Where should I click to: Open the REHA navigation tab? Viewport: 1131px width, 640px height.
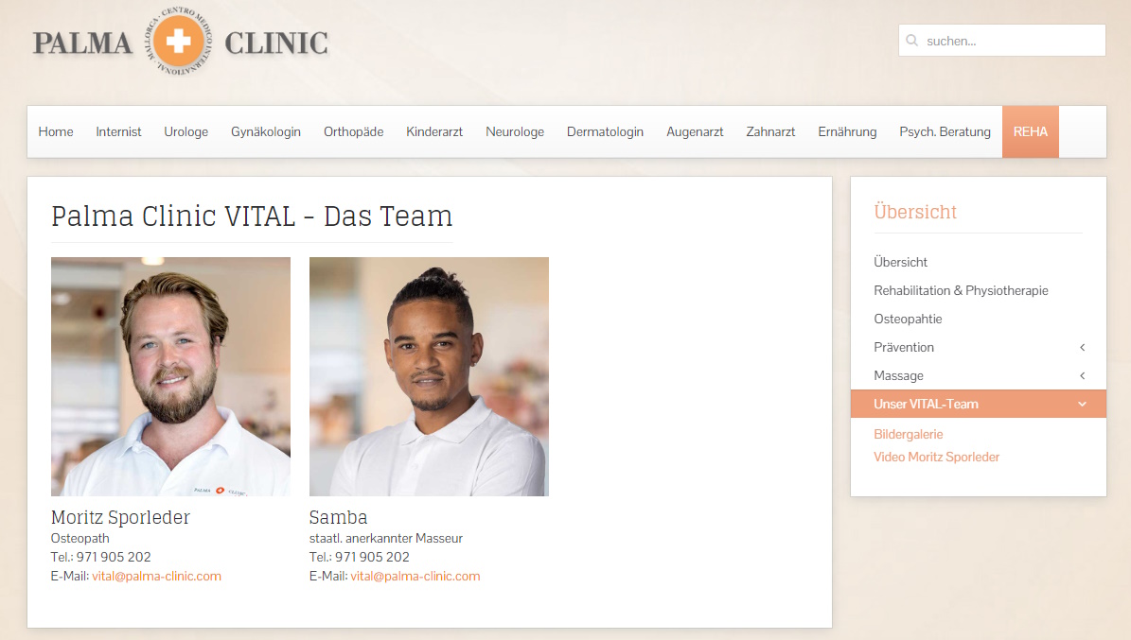(x=1030, y=132)
